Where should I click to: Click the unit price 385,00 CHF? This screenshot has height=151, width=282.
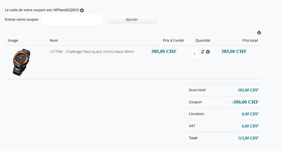click(x=164, y=52)
